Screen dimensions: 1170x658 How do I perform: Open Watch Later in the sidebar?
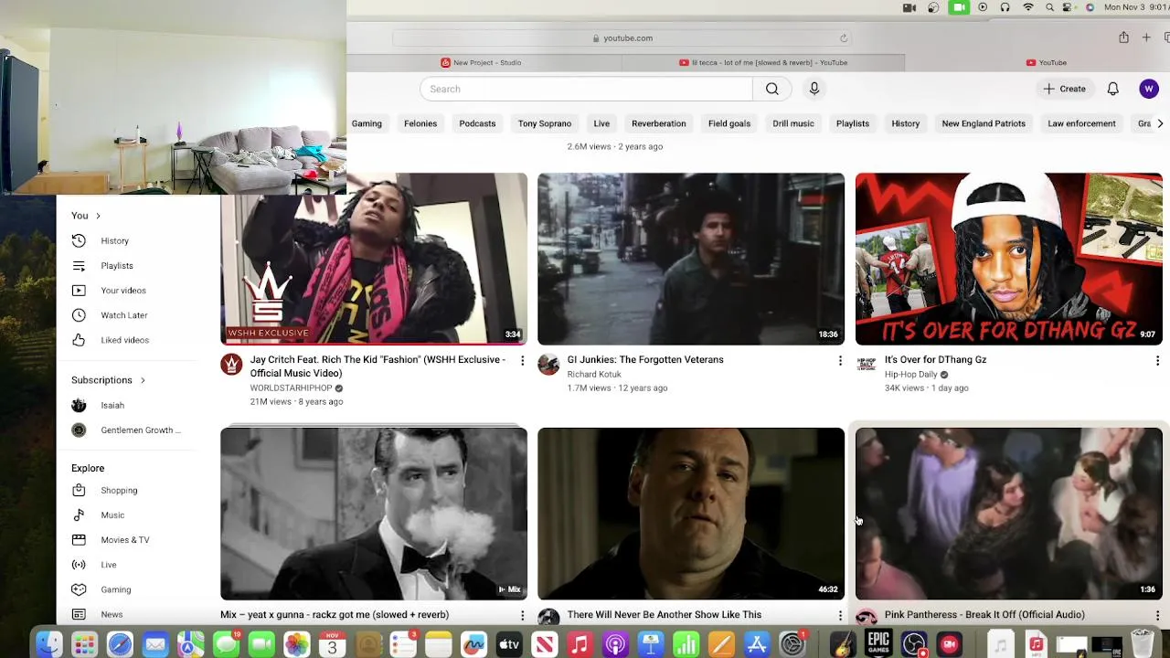123,314
